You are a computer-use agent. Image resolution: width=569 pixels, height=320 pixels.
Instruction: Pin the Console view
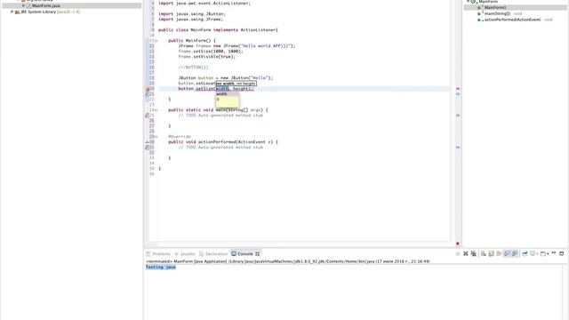point(525,253)
